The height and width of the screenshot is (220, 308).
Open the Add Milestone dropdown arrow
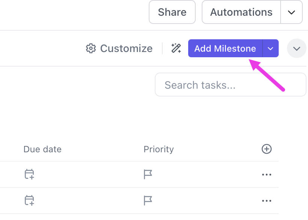270,49
